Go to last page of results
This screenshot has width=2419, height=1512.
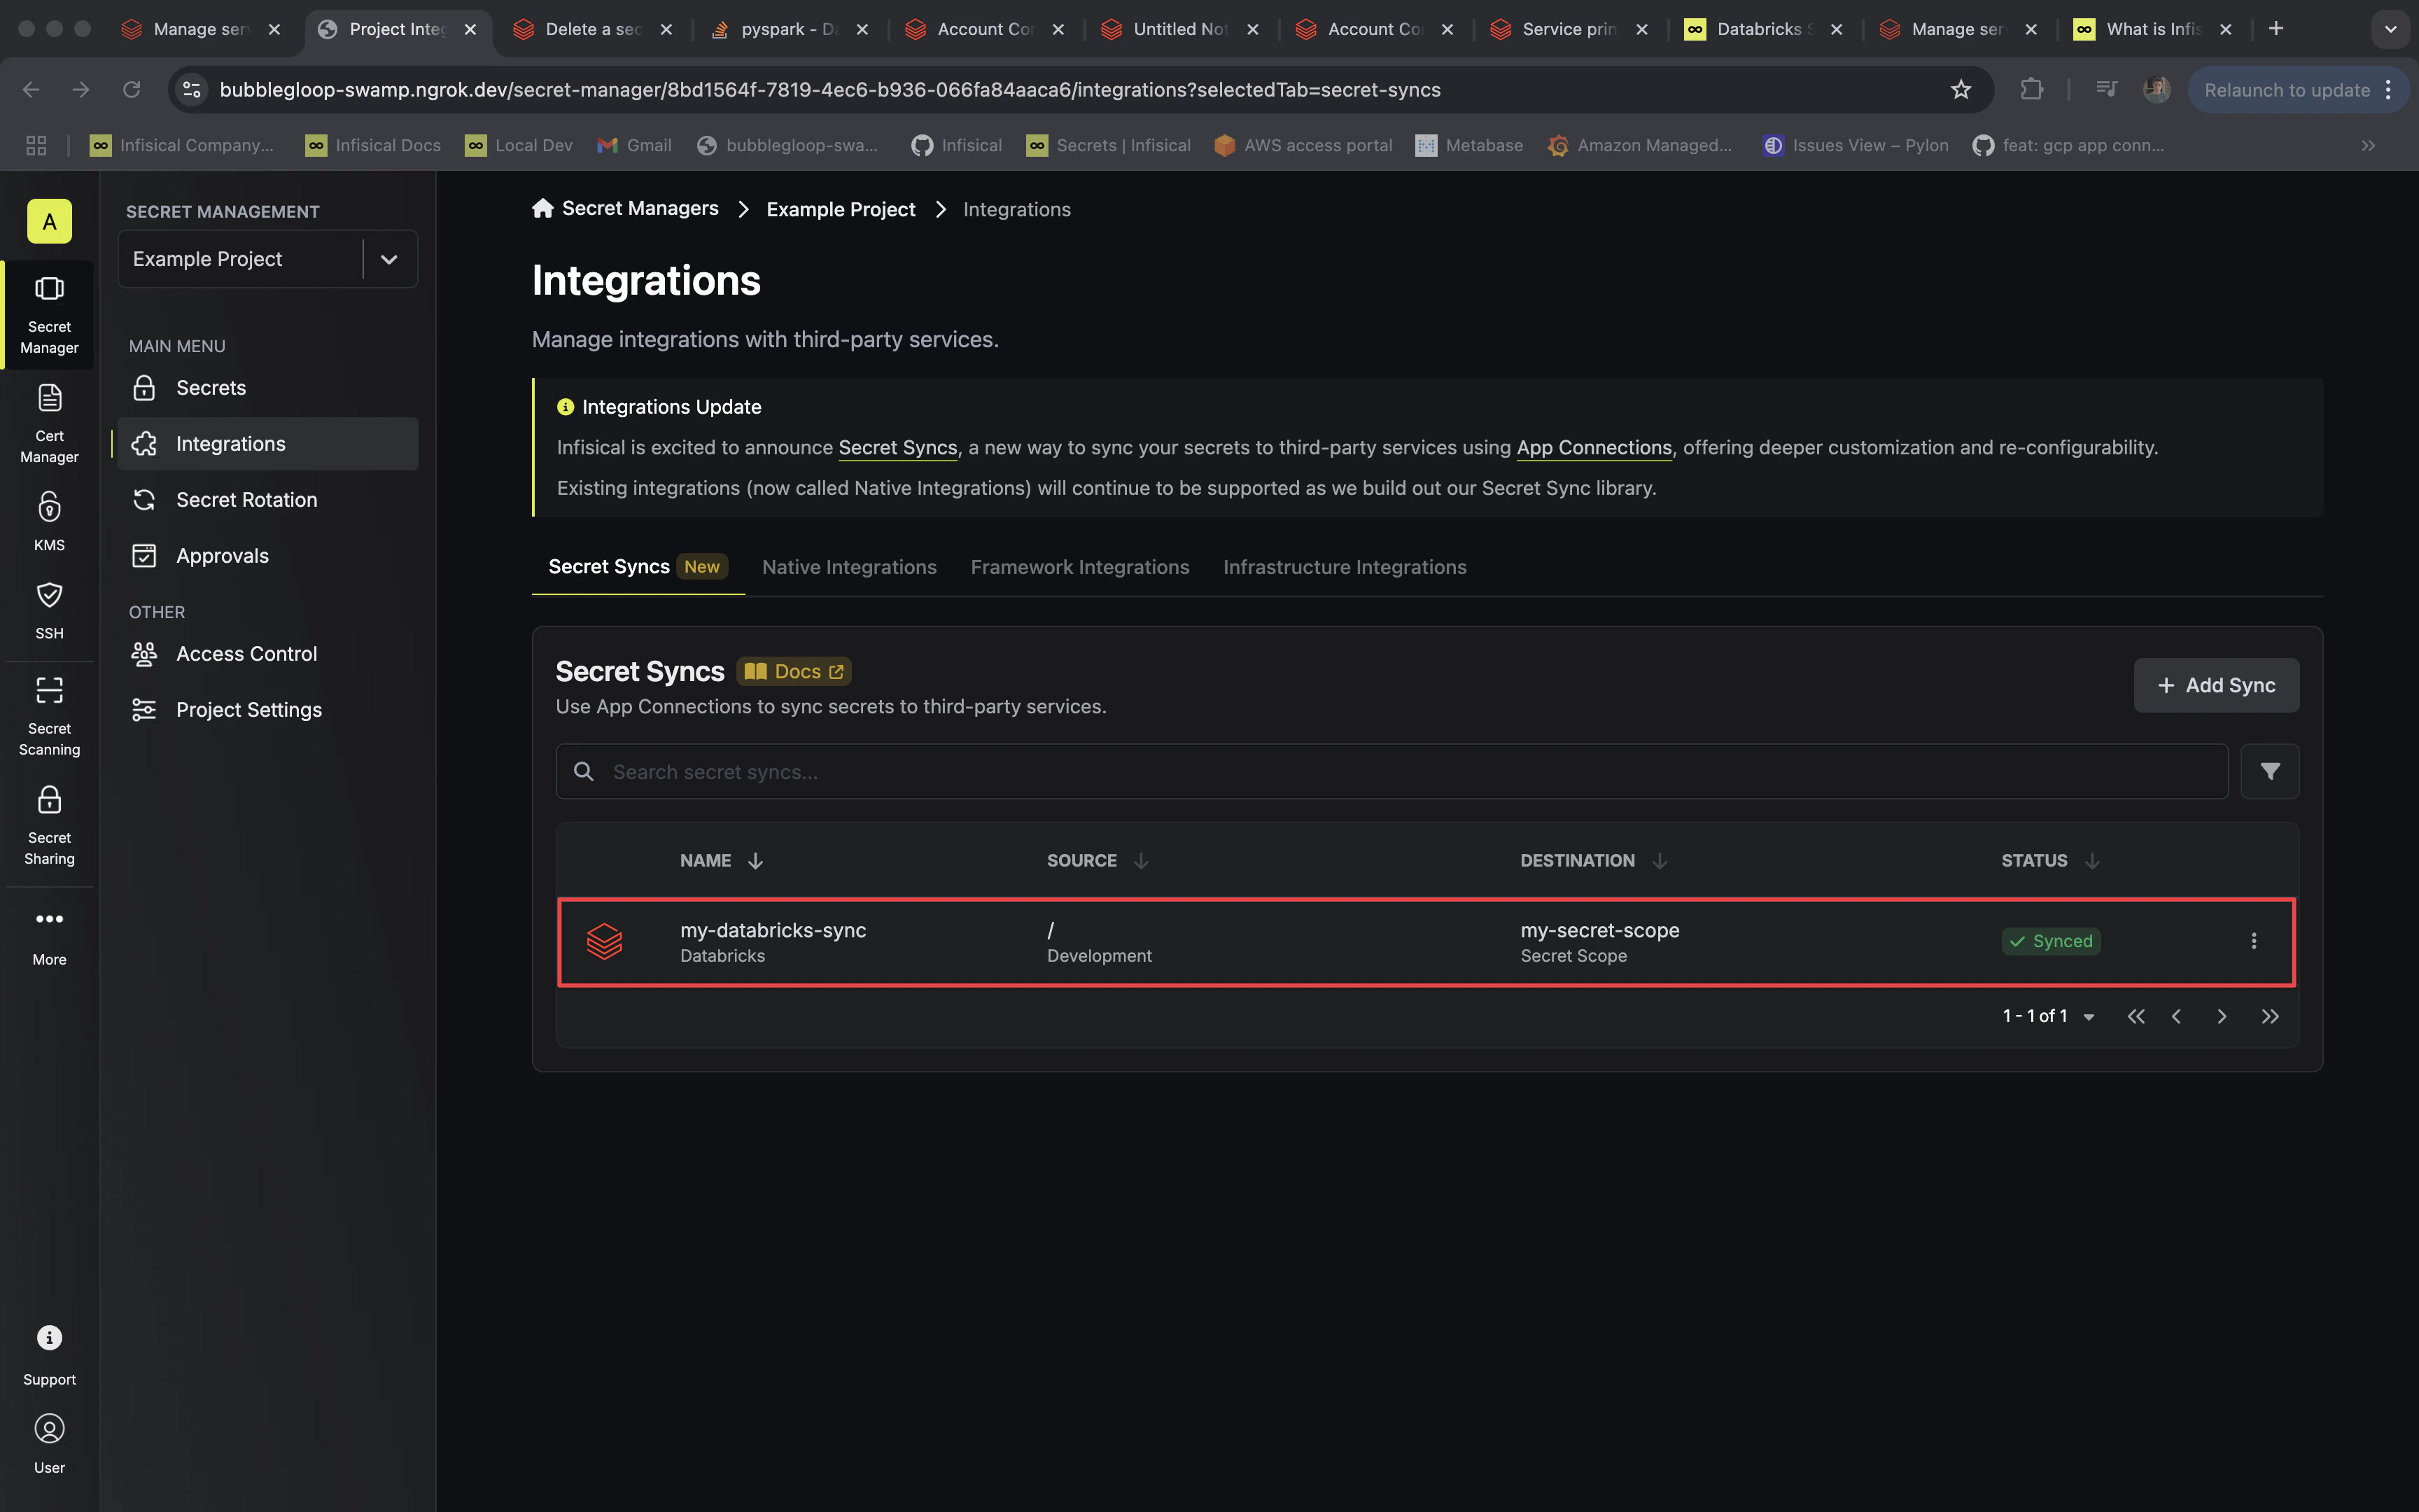click(2270, 1016)
